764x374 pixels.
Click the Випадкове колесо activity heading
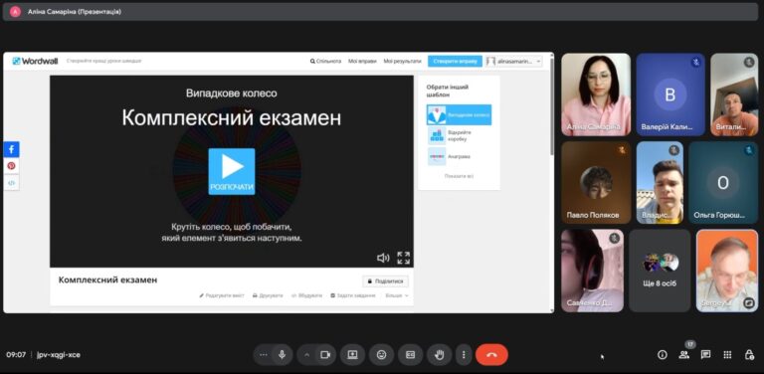click(x=232, y=93)
